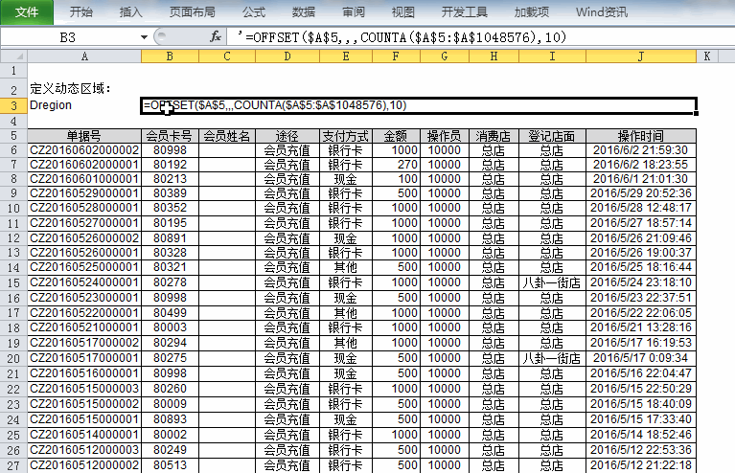Open the 数据 ribbon tab
The width and height of the screenshot is (735, 473).
point(304,11)
